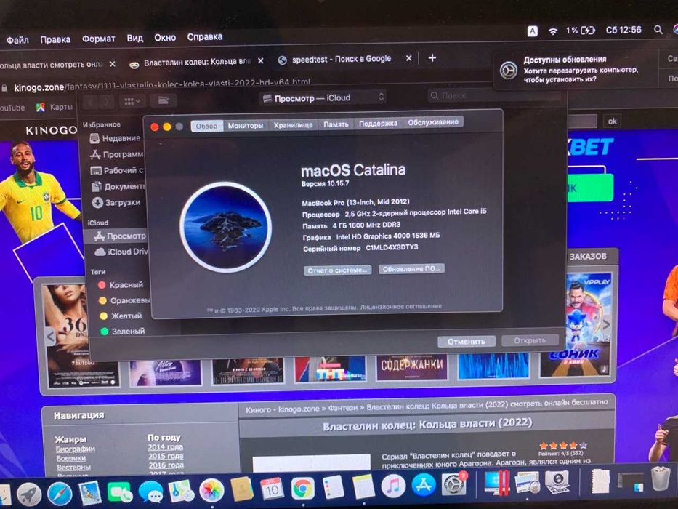Open Maps from the dock
The height and width of the screenshot is (509, 678).
181,491
